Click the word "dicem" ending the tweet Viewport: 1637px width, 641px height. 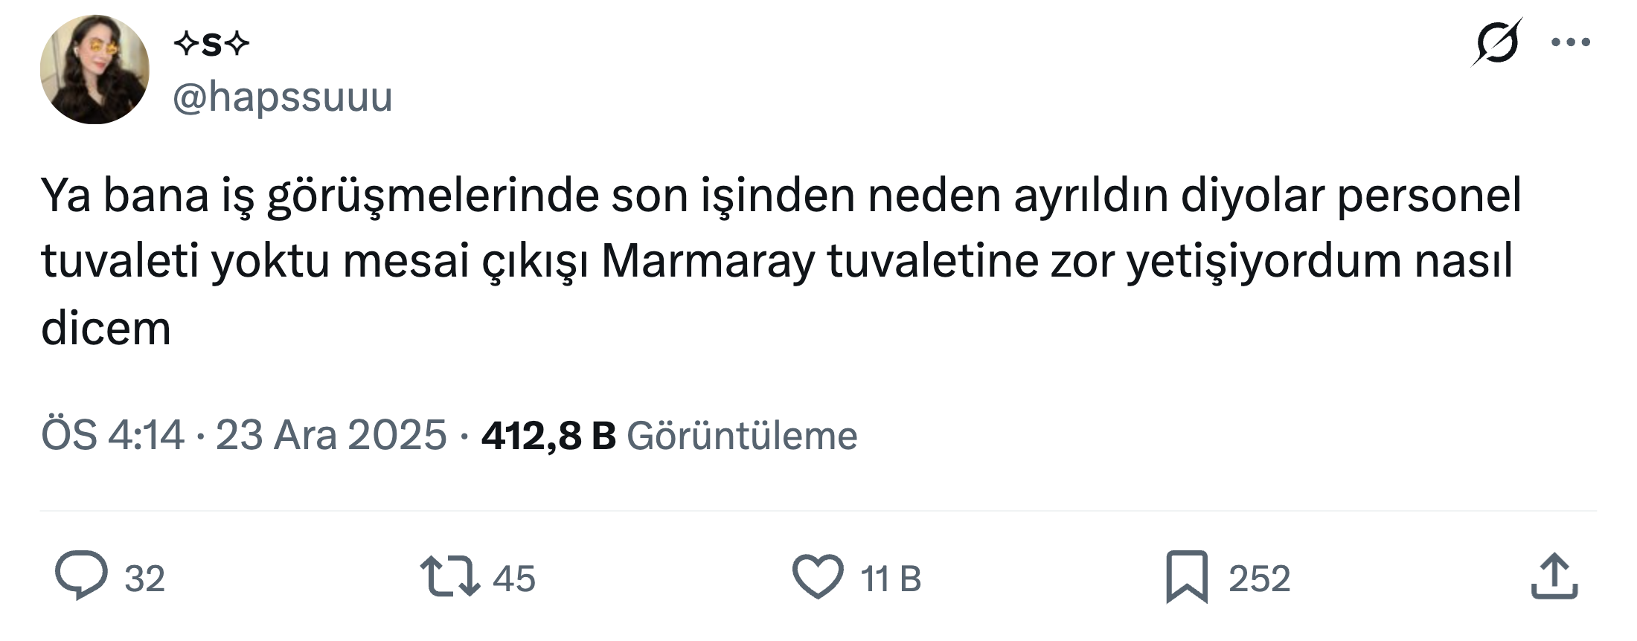click(x=106, y=328)
